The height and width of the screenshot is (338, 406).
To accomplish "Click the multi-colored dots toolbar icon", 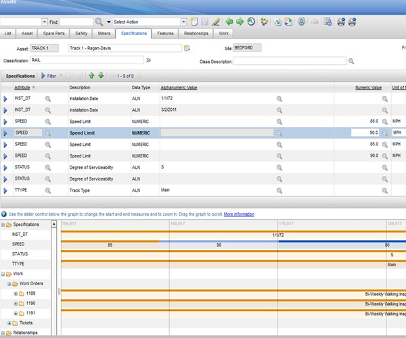I will point(264,22).
